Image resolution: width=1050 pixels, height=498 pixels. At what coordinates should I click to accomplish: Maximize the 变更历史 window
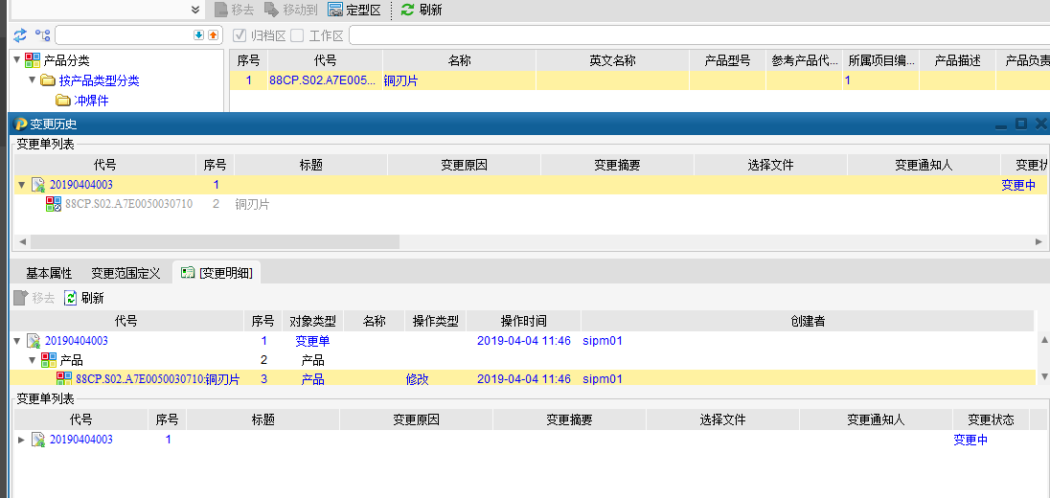click(x=1021, y=124)
